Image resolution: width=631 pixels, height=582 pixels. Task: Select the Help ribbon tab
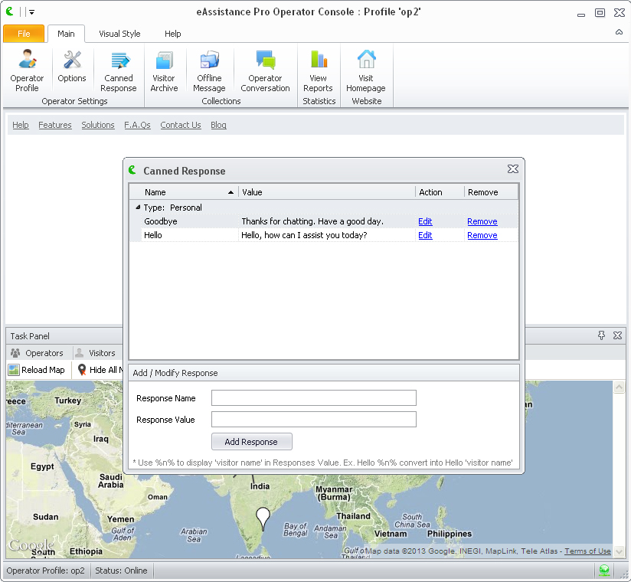[x=172, y=34]
